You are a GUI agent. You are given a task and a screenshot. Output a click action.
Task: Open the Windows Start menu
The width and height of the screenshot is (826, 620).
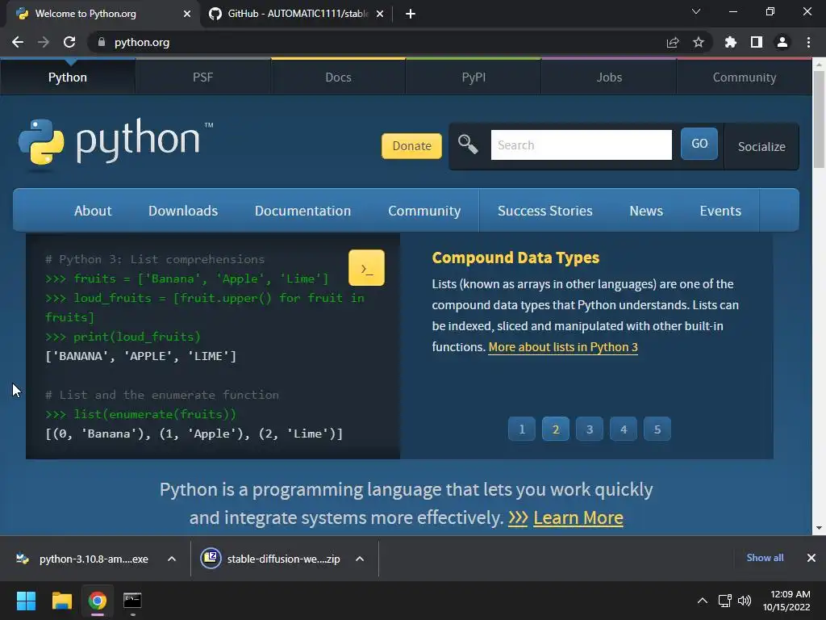pyautogui.click(x=26, y=601)
